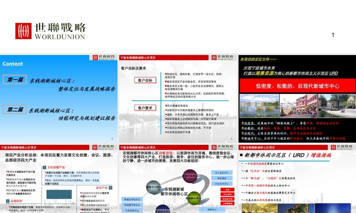The height and width of the screenshot is (213, 356).
Task: Click the blue number 2 square icon
Action: click(x=111, y=188)
